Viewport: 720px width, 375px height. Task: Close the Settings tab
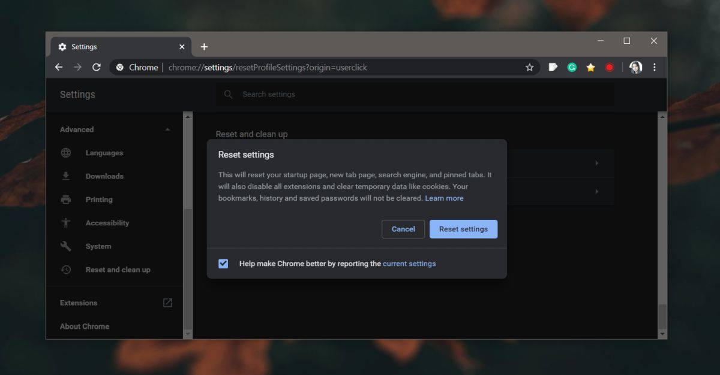tap(182, 47)
